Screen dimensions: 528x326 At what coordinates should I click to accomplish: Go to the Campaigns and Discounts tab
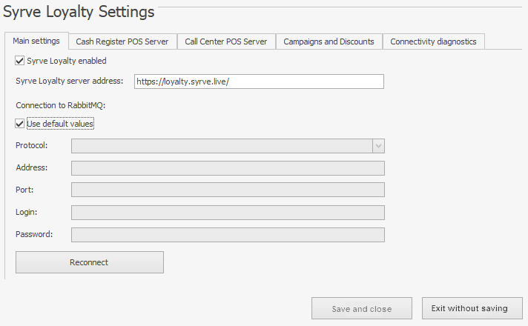tap(329, 41)
